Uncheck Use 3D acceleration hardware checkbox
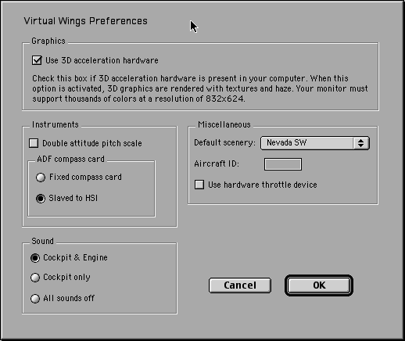 click(x=37, y=60)
